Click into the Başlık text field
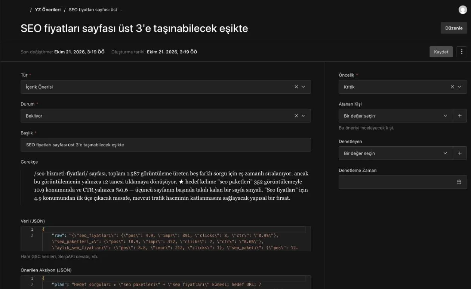 click(166, 144)
